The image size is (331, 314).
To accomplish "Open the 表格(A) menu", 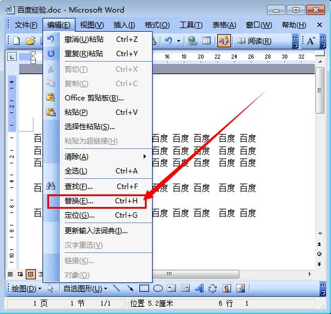I will tap(224, 25).
